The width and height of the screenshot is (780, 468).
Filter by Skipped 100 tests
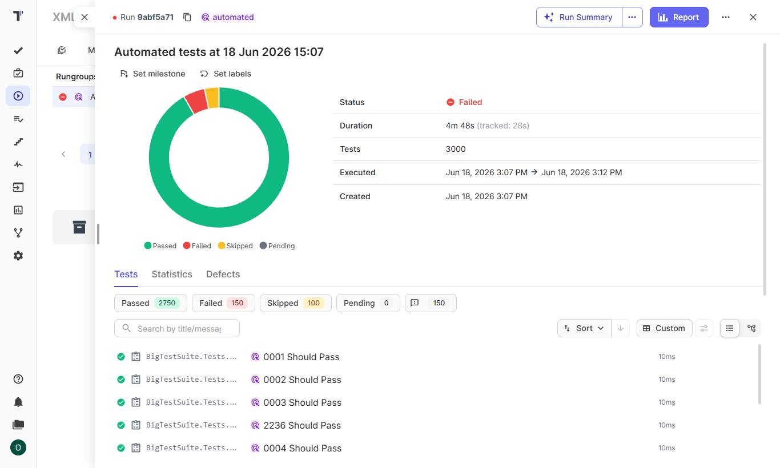coord(296,303)
